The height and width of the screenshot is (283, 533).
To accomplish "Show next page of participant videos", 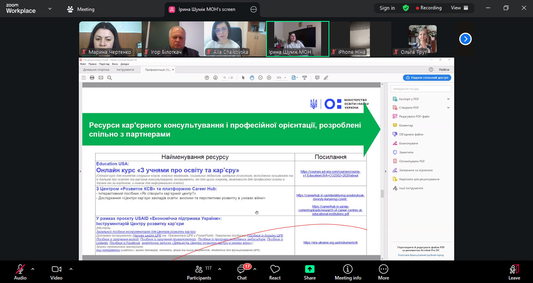I will 465,39.
